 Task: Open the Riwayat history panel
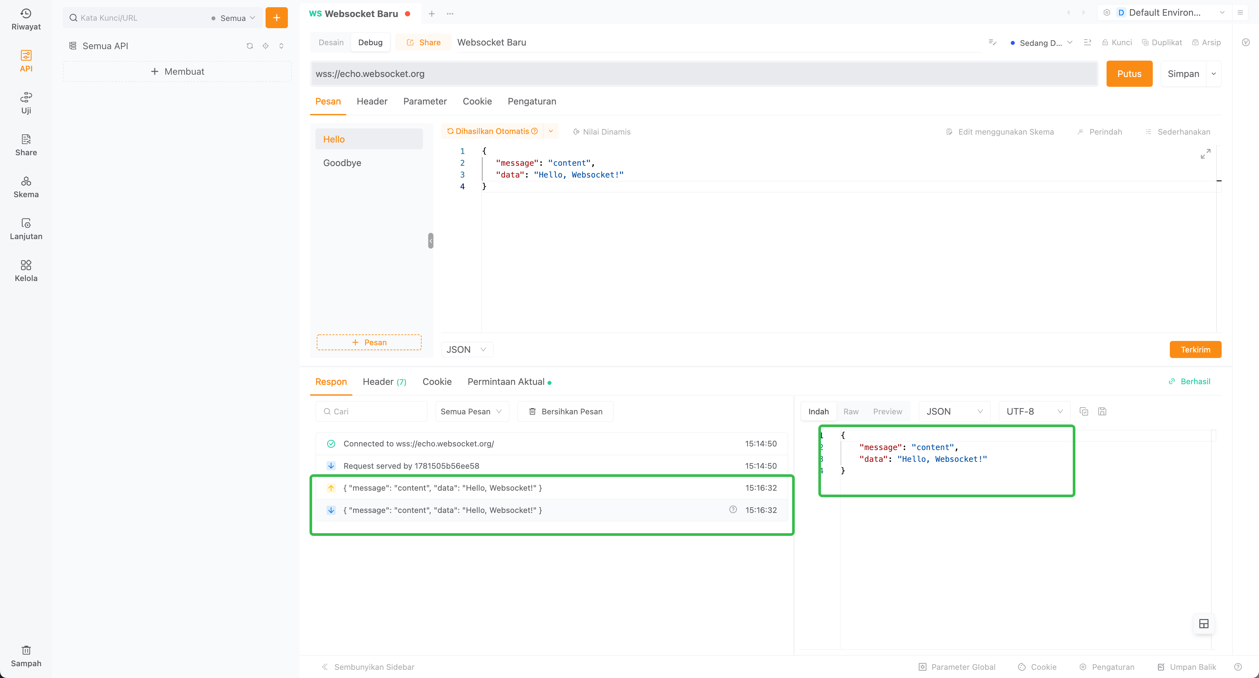coord(26,20)
